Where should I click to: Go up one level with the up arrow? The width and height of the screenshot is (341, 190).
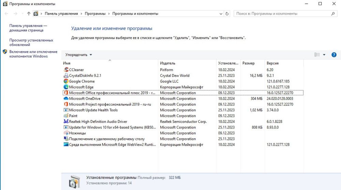[x=29, y=14]
